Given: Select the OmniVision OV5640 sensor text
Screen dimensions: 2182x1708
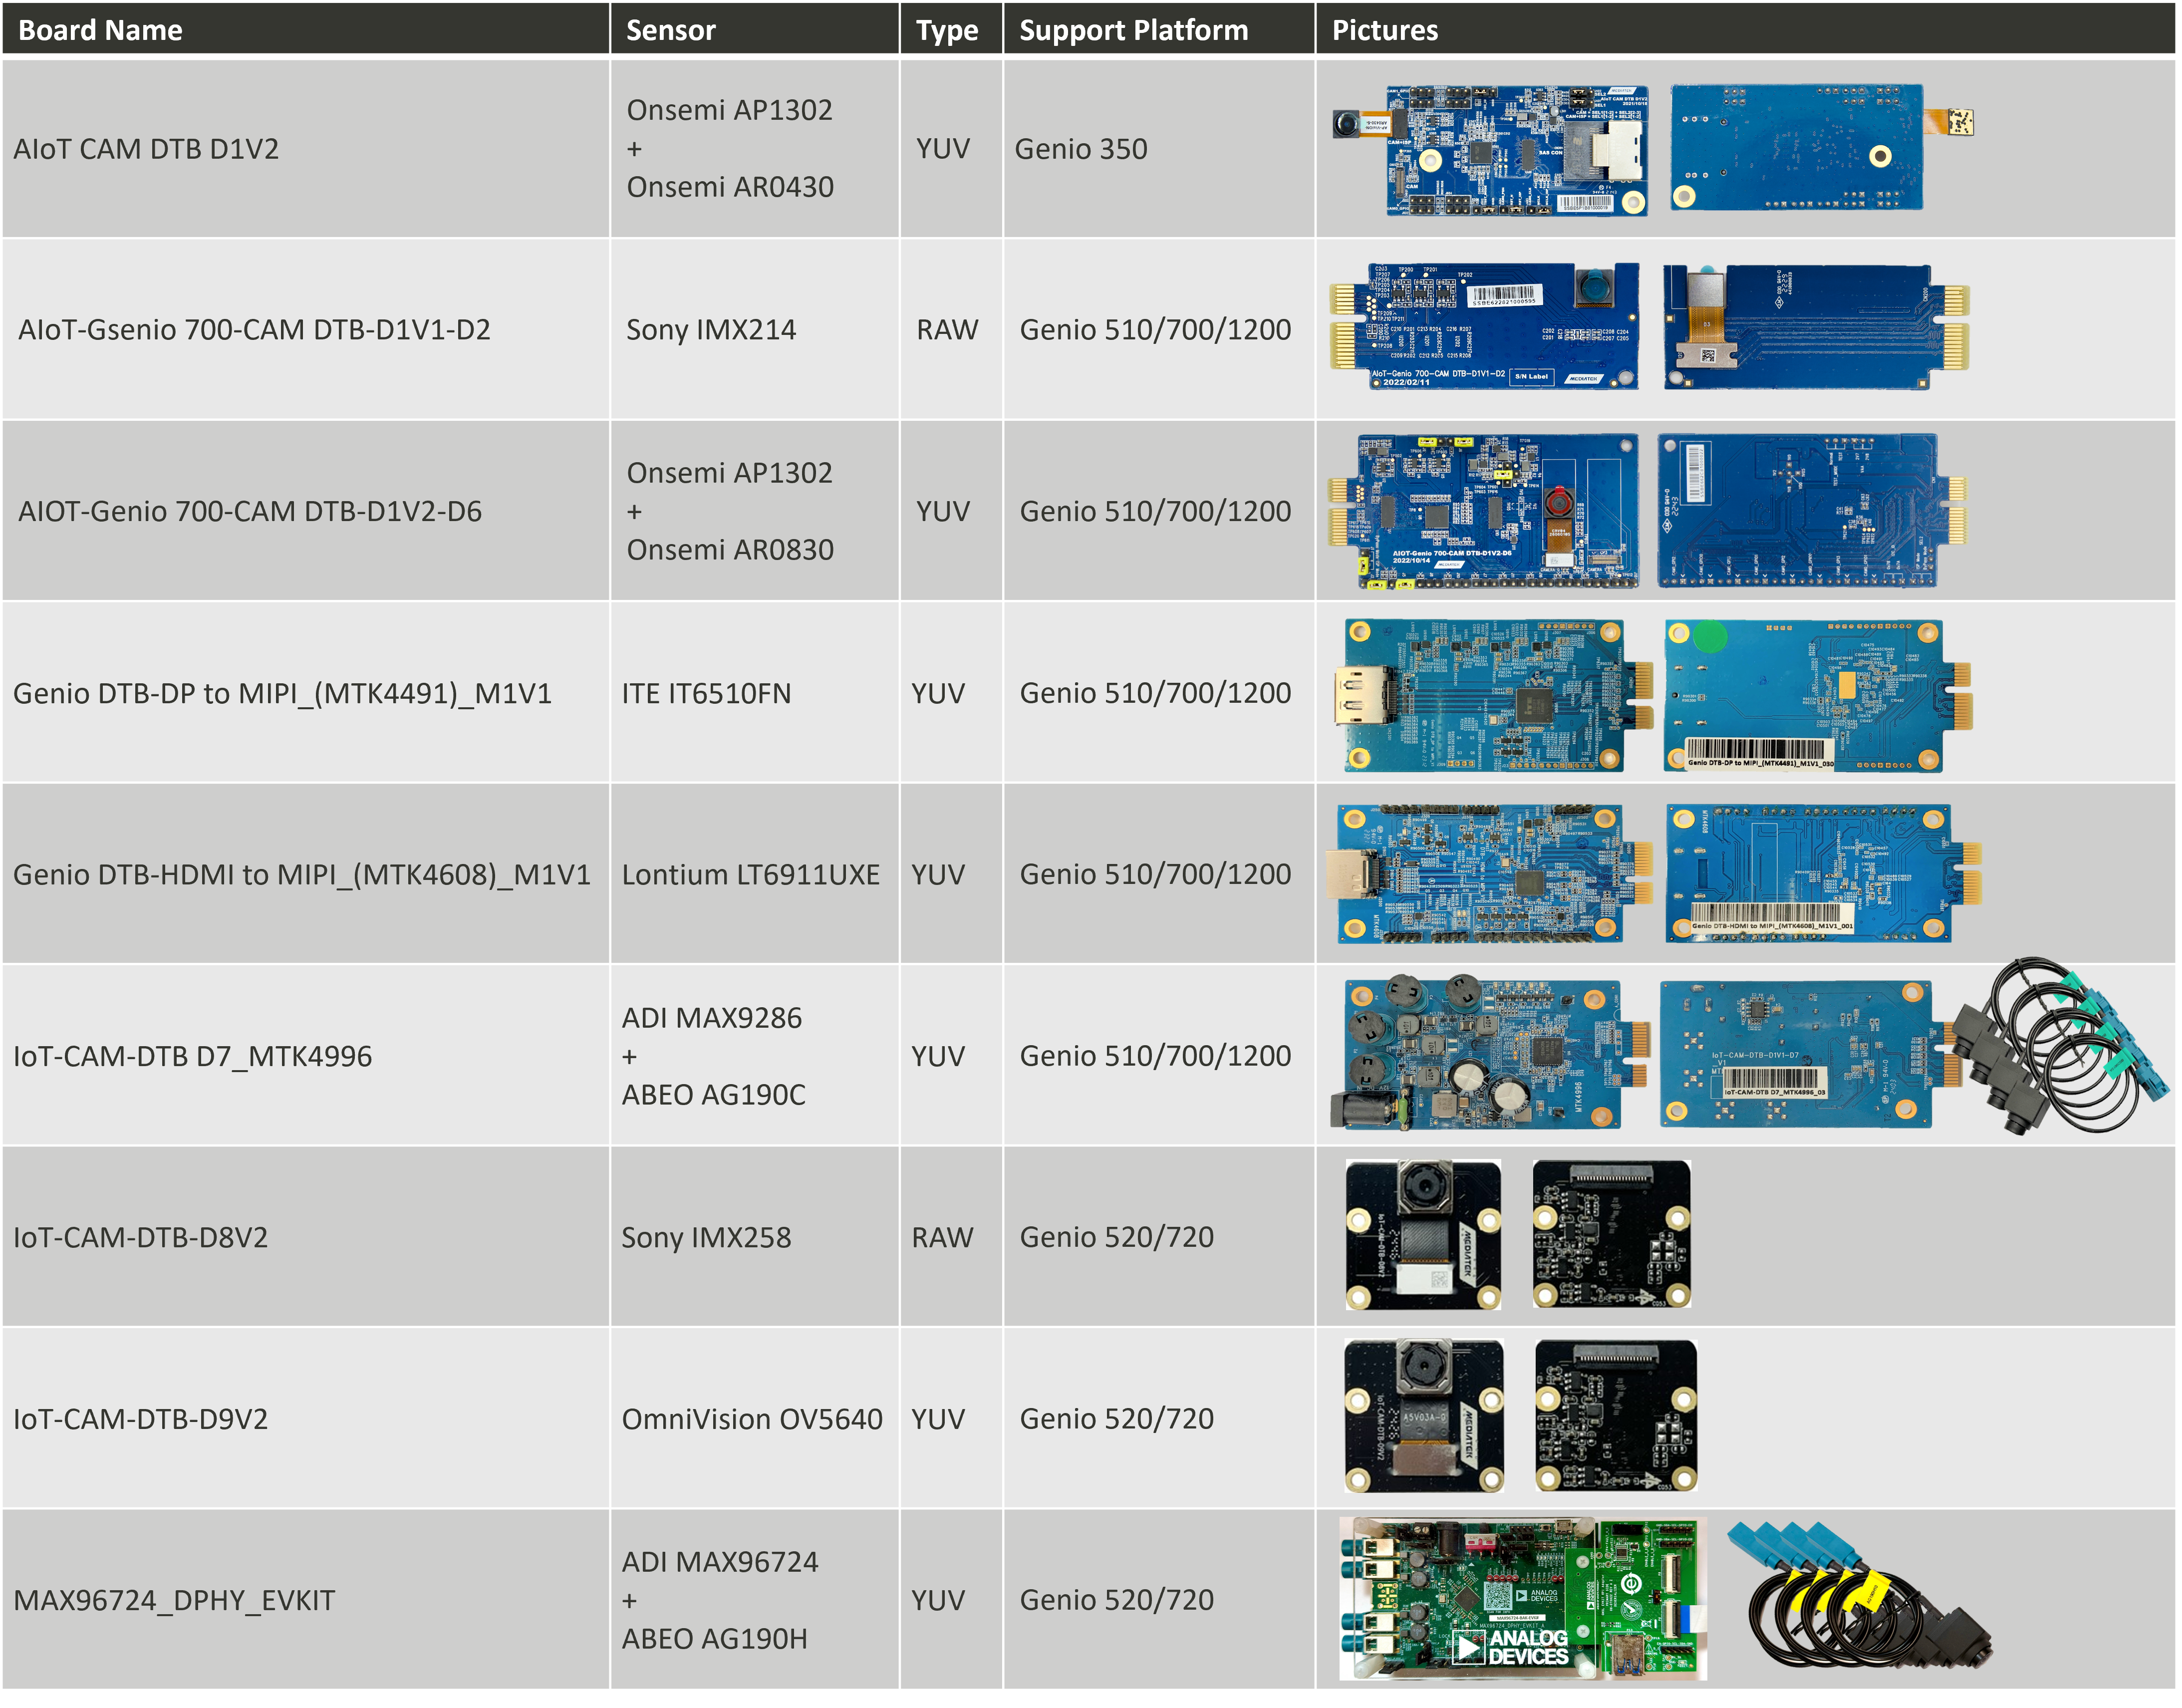Looking at the screenshot, I should (x=751, y=1419).
